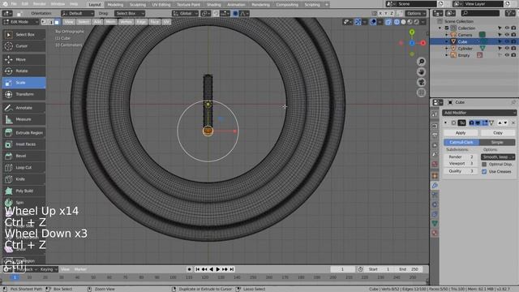Image resolution: width=519 pixels, height=292 pixels.
Task: Switch to vertex select mode
Action: pos(44,22)
